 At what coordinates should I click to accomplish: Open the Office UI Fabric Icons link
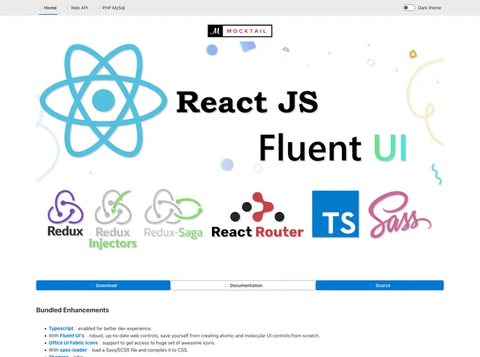(x=73, y=342)
